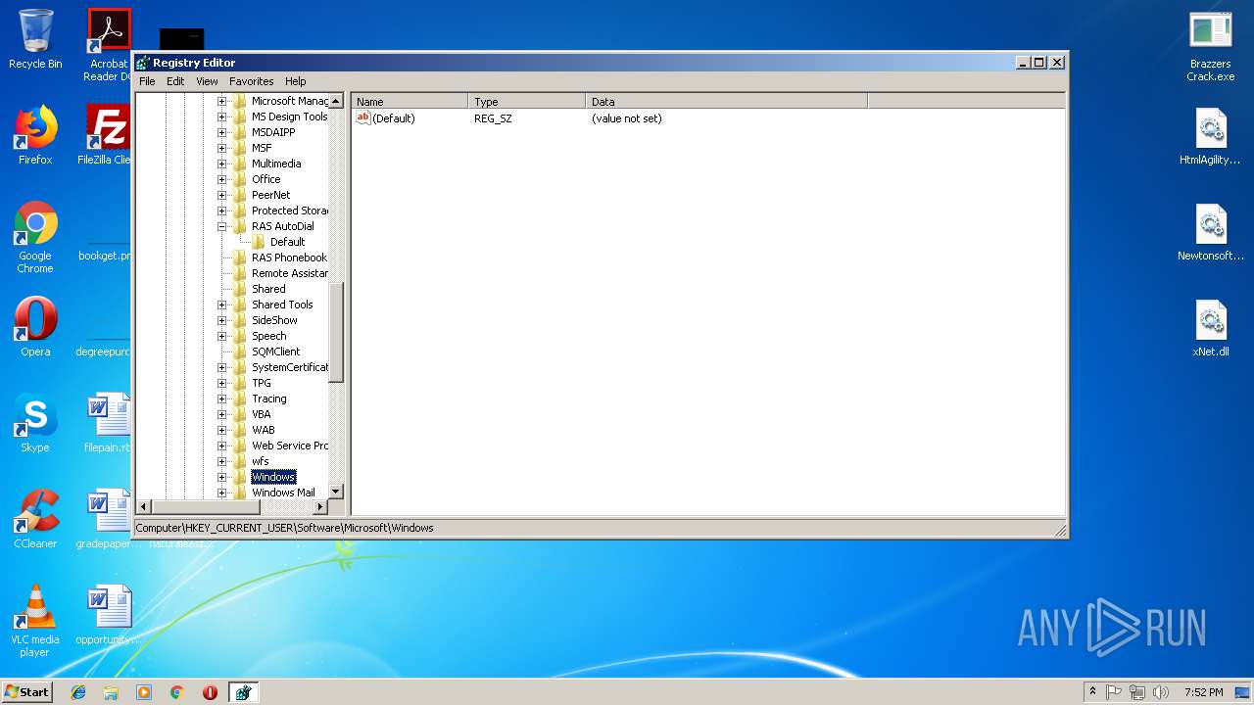Expand the Office key
This screenshot has width=1254, height=705.
tap(222, 179)
